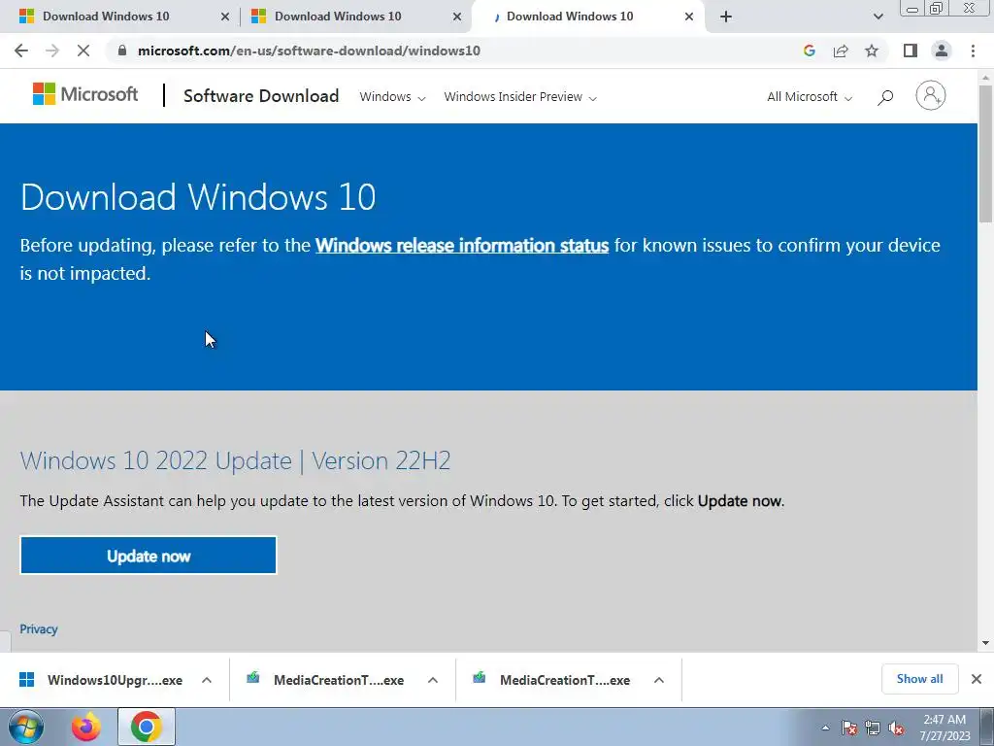Open a new tab with plus button

726,17
